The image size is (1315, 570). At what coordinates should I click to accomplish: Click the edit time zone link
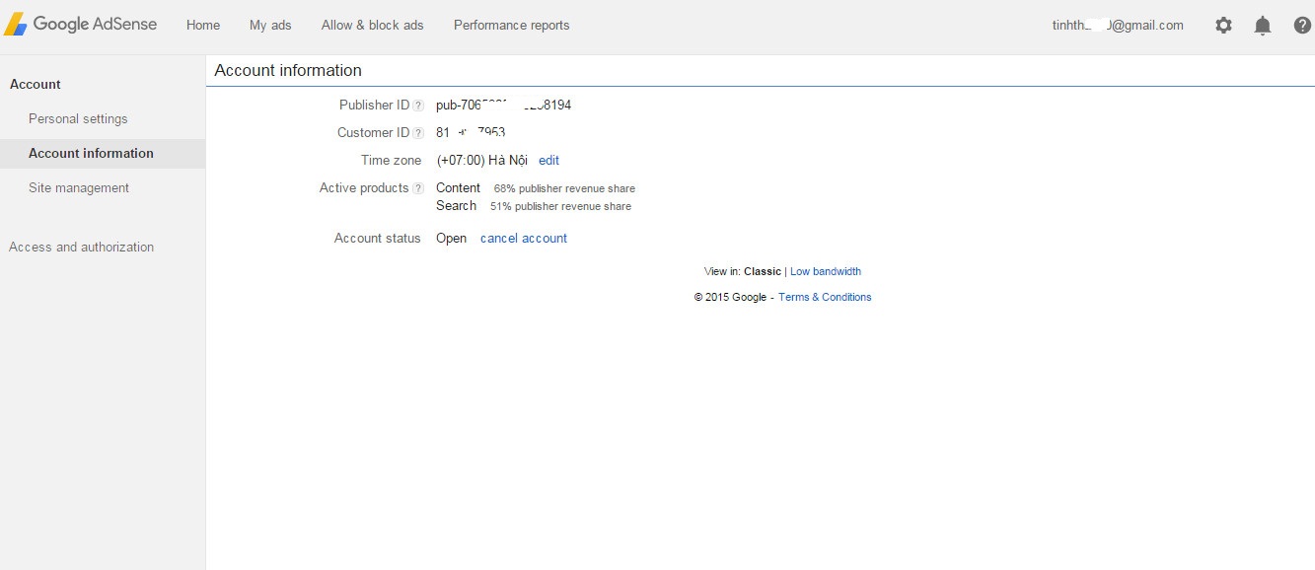tap(548, 161)
